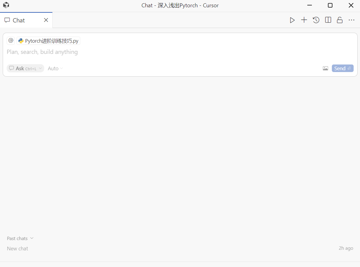Click the 2h ago timestamp
The width and height of the screenshot is (360, 267).
(x=346, y=248)
